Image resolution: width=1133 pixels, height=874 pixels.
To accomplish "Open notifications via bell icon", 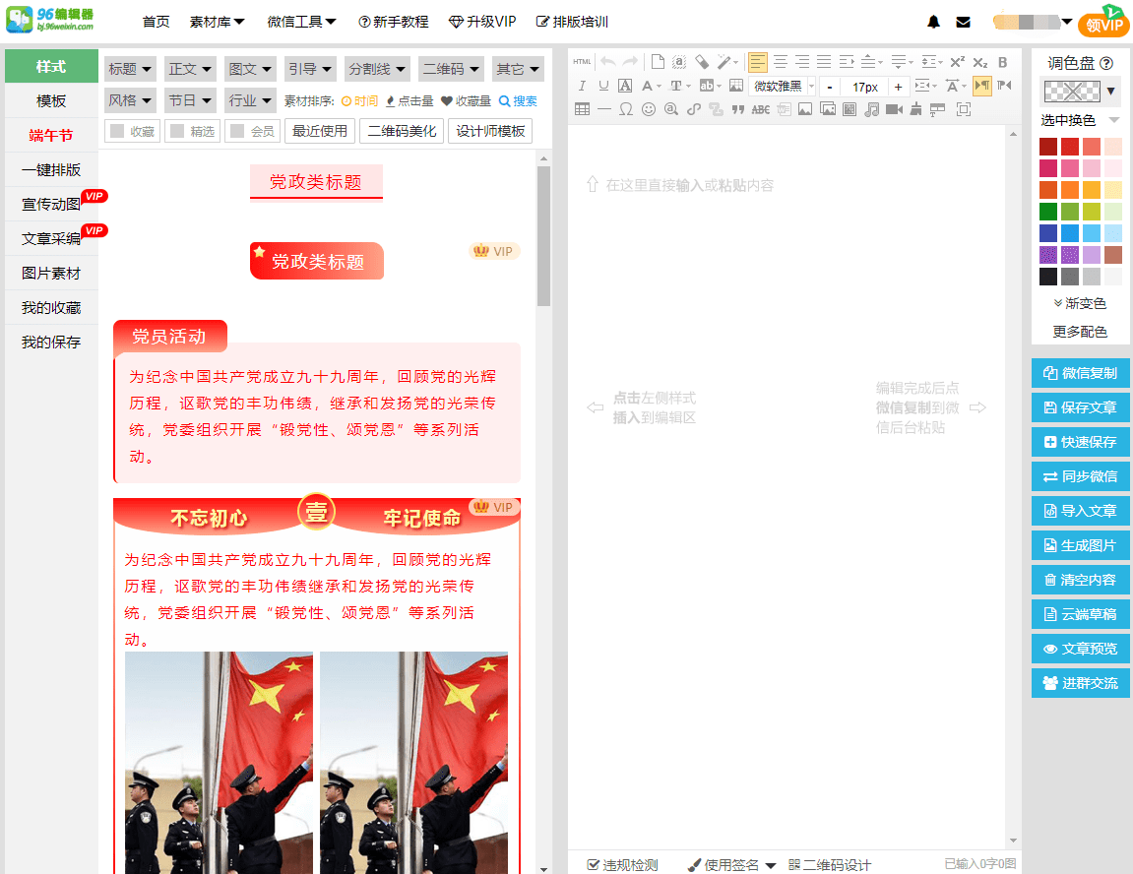I will (934, 22).
